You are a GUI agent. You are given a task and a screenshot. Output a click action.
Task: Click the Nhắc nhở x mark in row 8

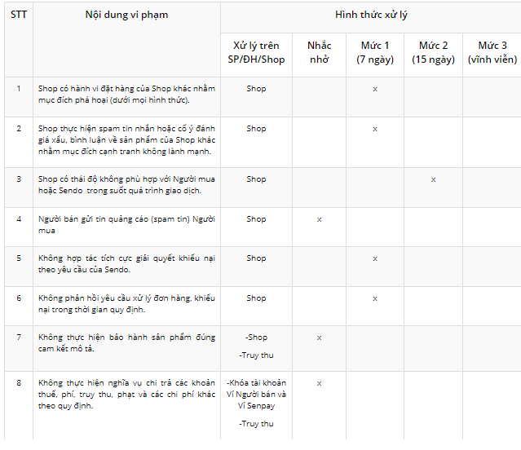click(319, 383)
